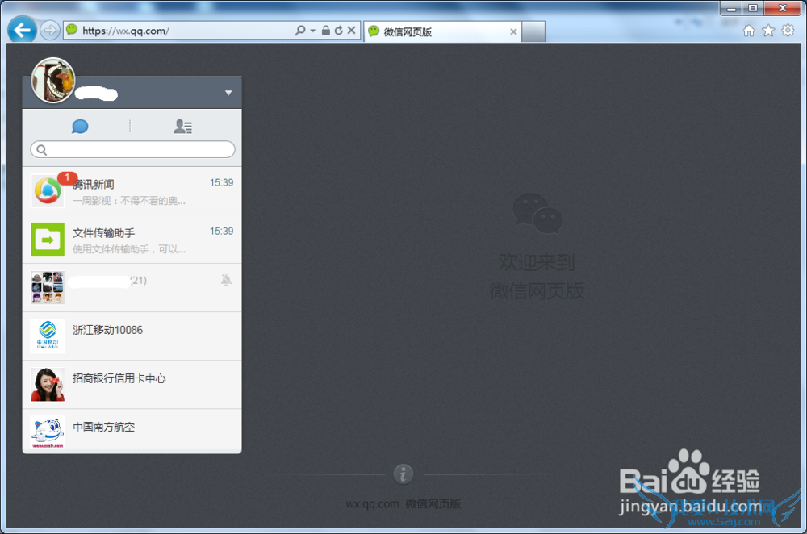Click the info icon at page bottom
807x534 pixels.
[403, 474]
